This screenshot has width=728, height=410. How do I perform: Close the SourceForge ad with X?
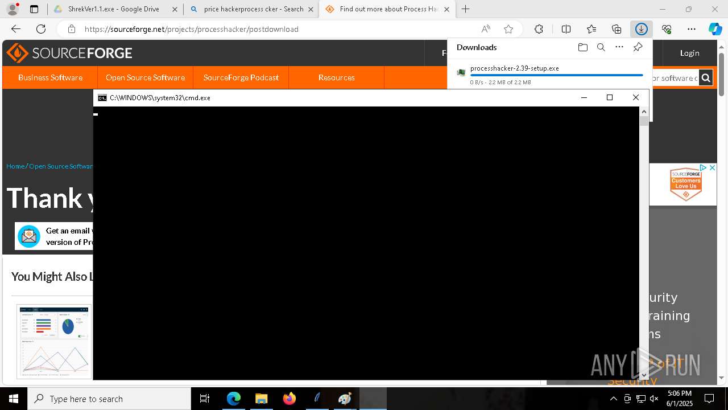coord(712,168)
